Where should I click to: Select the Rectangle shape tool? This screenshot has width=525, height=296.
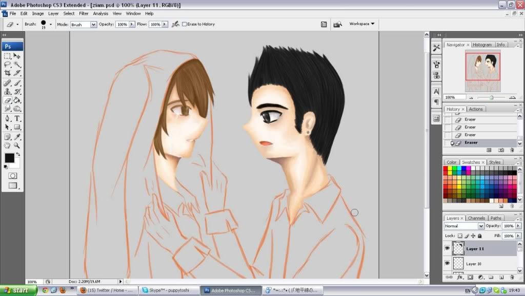17,127
